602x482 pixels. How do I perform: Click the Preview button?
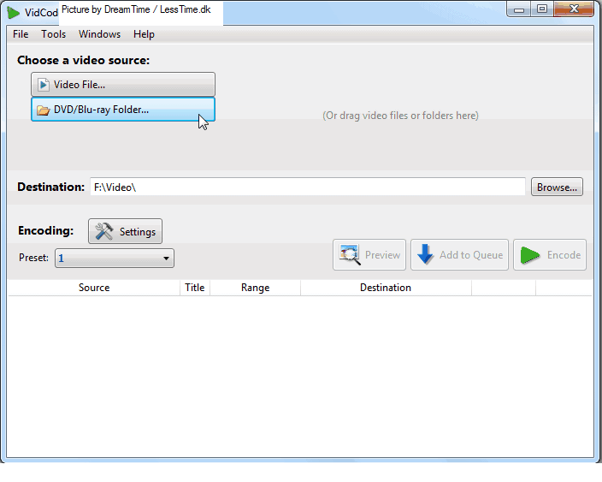click(x=369, y=255)
